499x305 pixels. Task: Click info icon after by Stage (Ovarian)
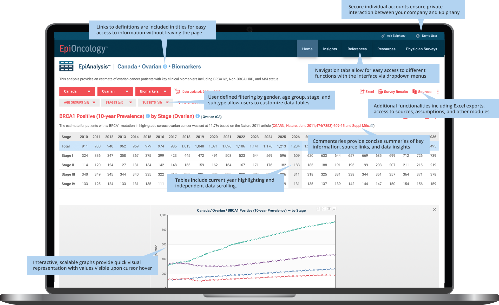click(198, 116)
